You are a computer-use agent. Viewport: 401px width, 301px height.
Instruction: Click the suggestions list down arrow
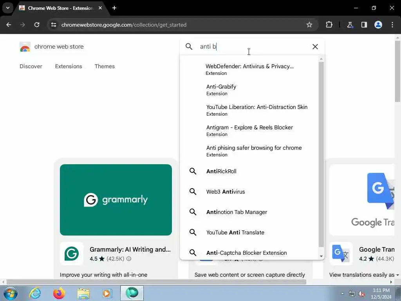[x=321, y=256]
